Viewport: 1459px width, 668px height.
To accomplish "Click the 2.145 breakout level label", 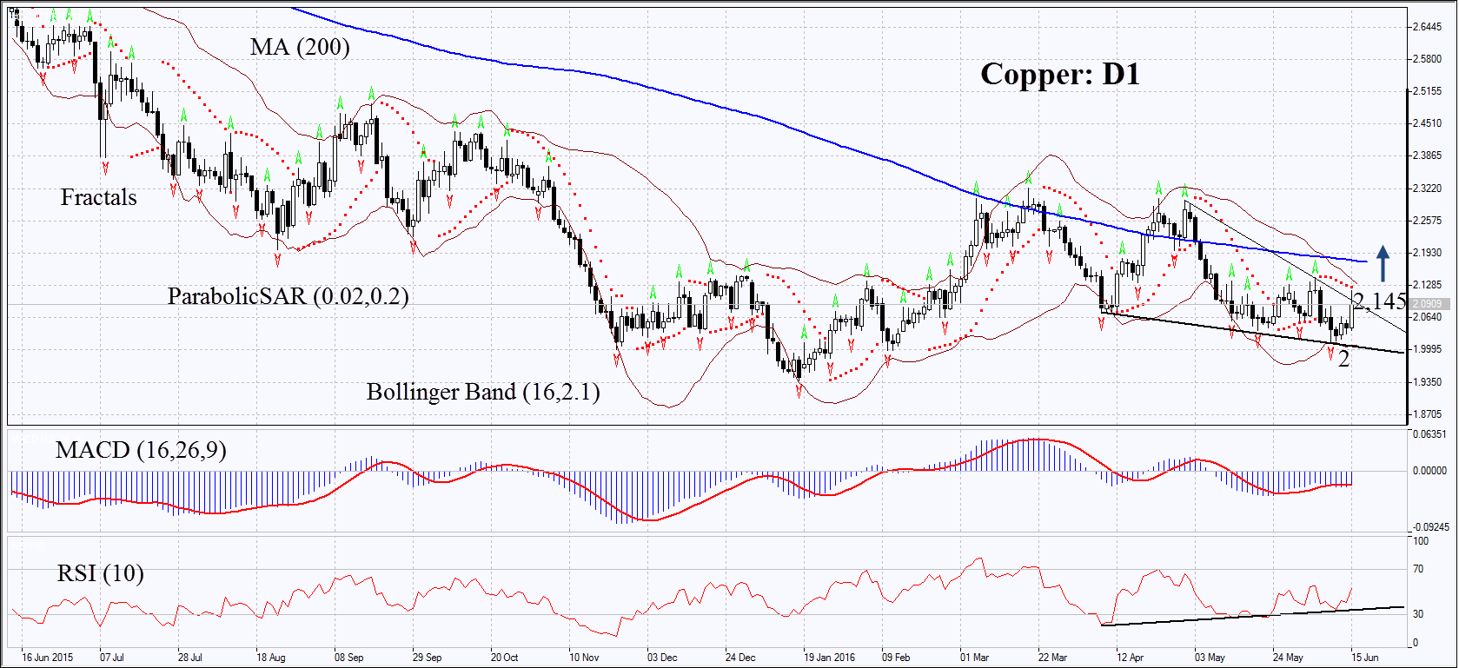I will point(1380,301).
